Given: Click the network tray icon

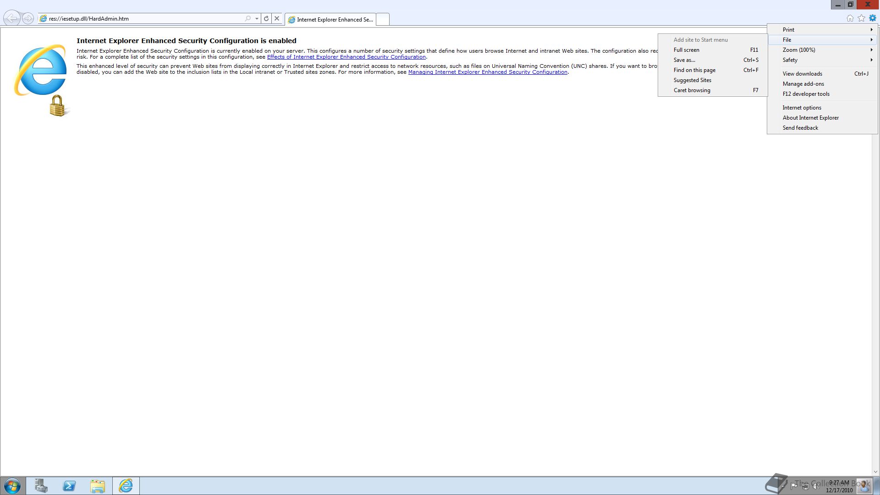Looking at the screenshot, I should [x=805, y=486].
